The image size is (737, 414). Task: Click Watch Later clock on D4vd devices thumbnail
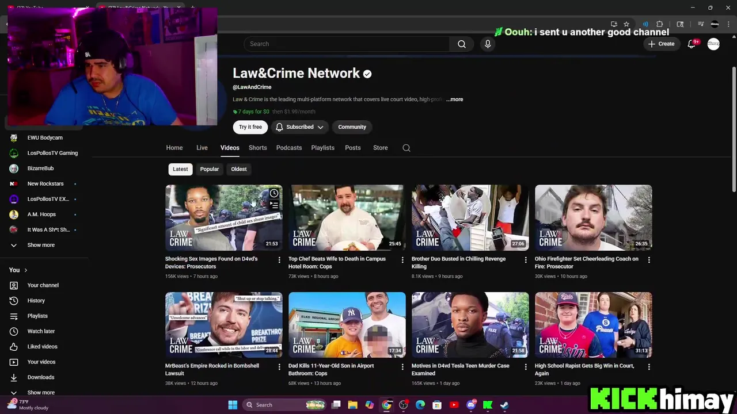(x=274, y=193)
